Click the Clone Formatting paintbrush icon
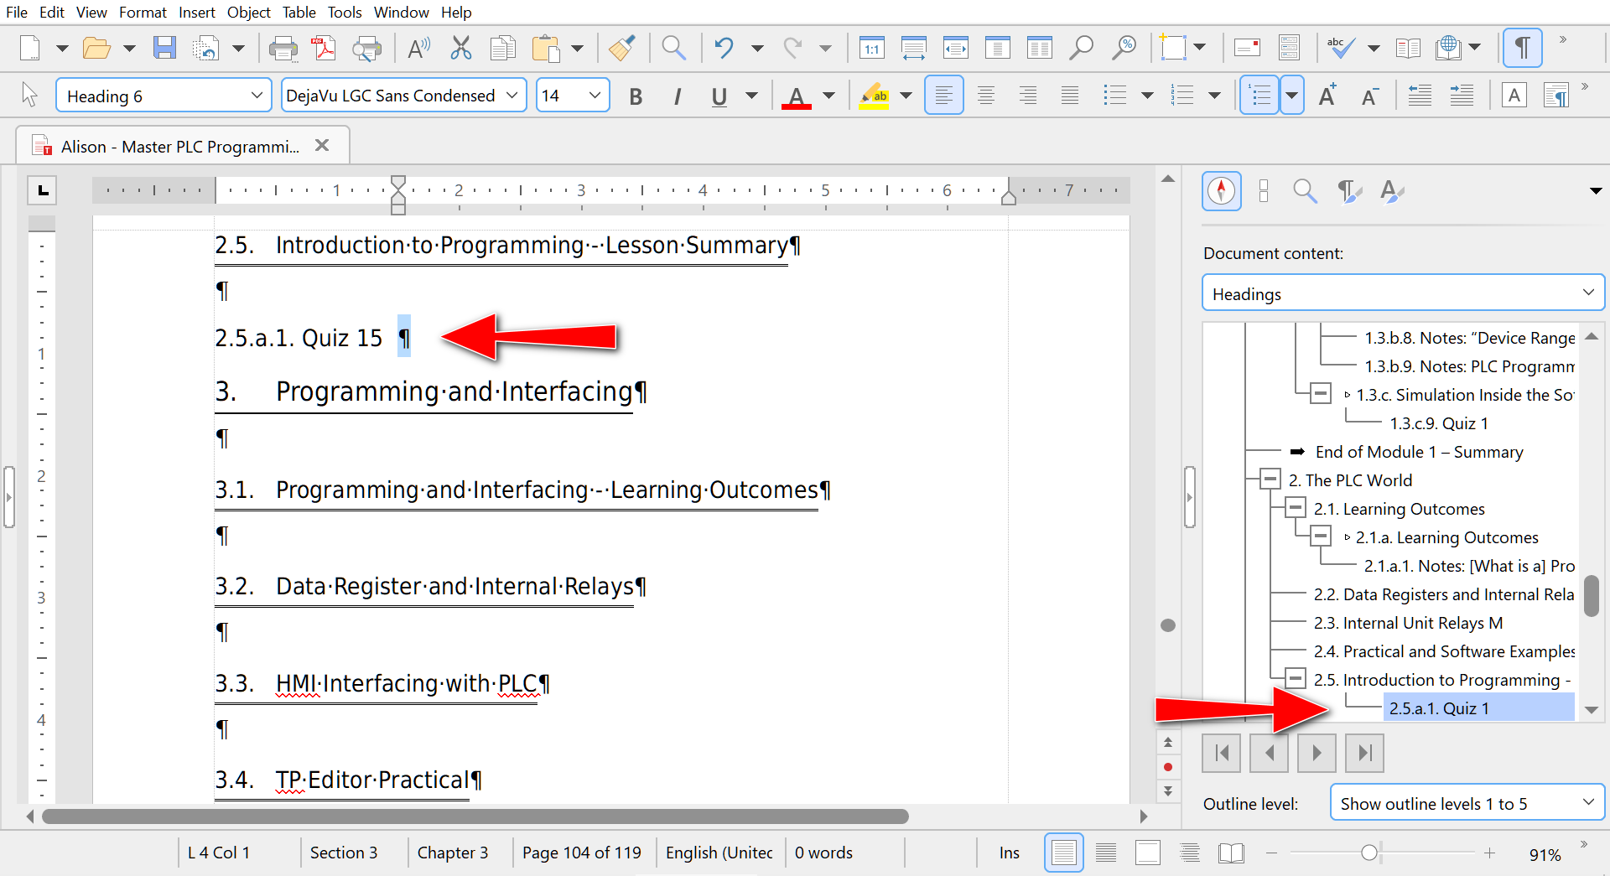Screen dimensions: 1610x876 [x=621, y=48]
